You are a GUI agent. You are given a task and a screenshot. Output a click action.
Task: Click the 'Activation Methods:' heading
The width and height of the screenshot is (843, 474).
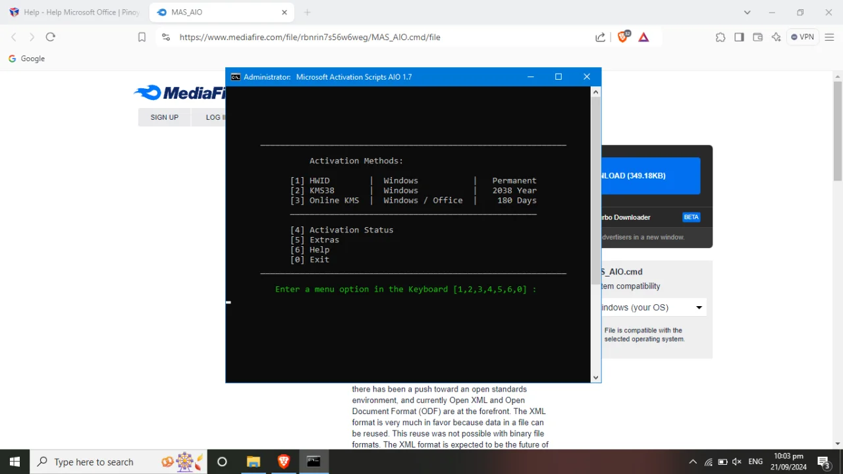pyautogui.click(x=356, y=161)
